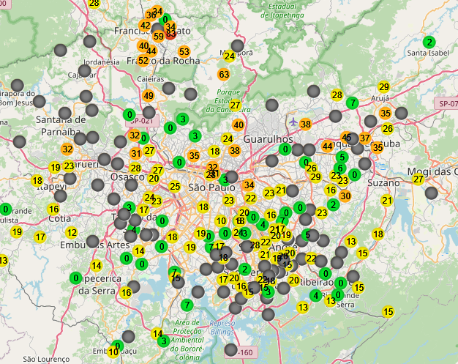This screenshot has width=458, height=364.
Task: Click the red marker labeled 83
Action: click(x=171, y=33)
